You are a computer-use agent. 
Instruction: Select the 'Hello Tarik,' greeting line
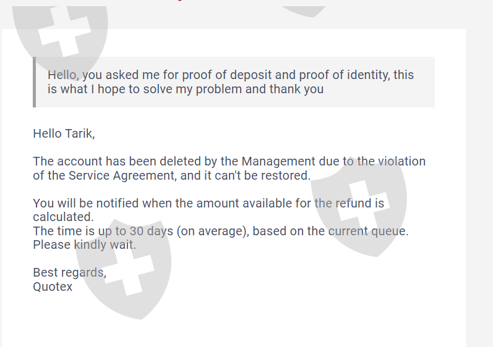[64, 133]
